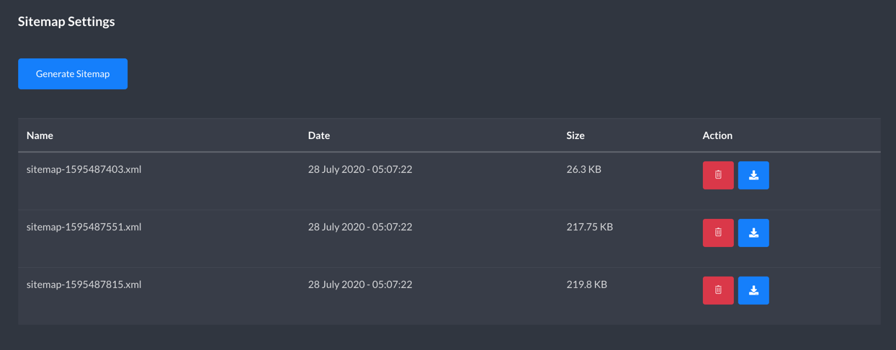Download sitemap-1595487551.xml file
The height and width of the screenshot is (350, 896).
(x=753, y=233)
